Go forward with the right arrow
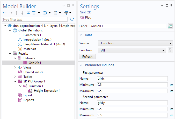The width and height of the screenshot is (175, 119). click(11, 13)
